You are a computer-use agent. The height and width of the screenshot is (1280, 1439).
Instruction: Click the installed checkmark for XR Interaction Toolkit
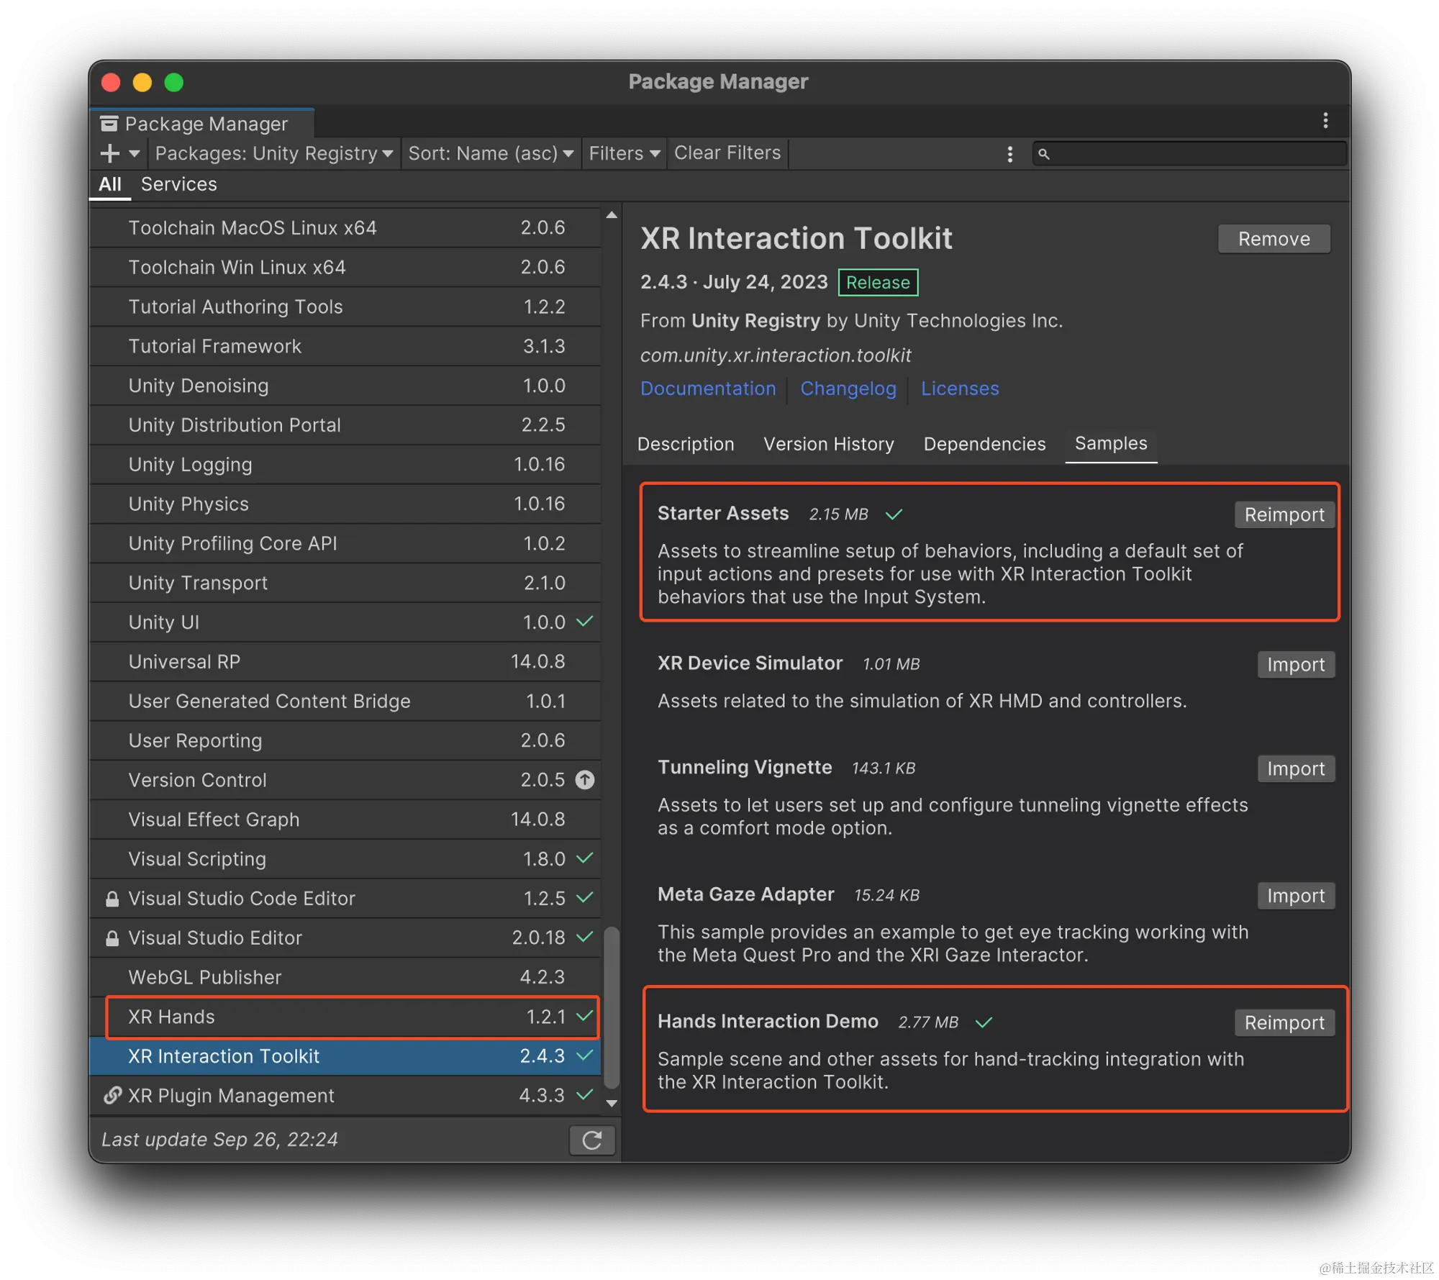point(585,1055)
